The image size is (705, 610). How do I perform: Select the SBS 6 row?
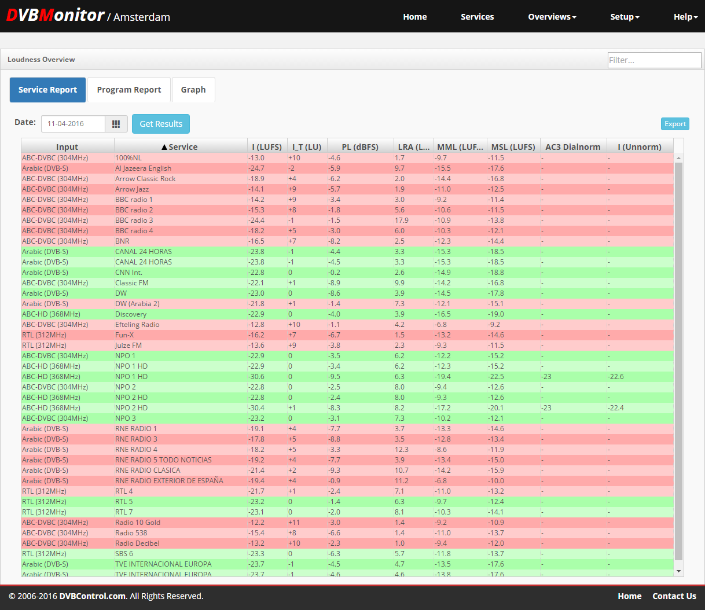pos(347,554)
